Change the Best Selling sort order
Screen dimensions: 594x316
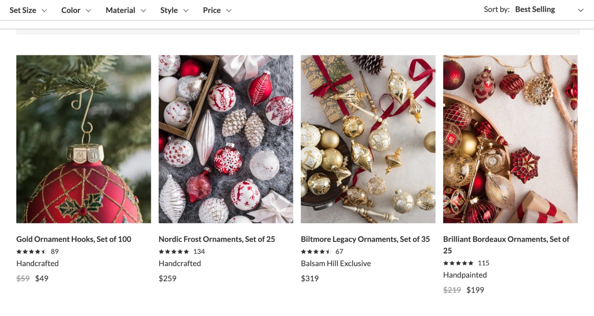pos(535,9)
